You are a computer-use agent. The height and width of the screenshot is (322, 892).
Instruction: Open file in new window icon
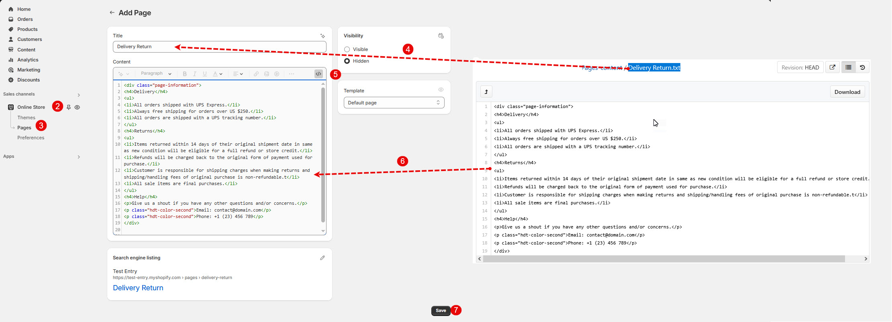(833, 67)
